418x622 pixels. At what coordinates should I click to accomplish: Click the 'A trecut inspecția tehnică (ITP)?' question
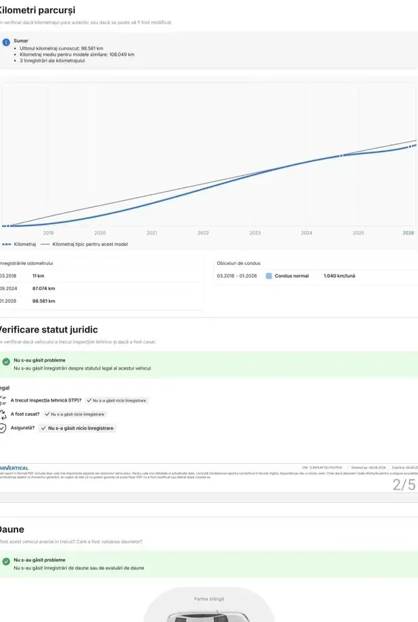click(46, 400)
